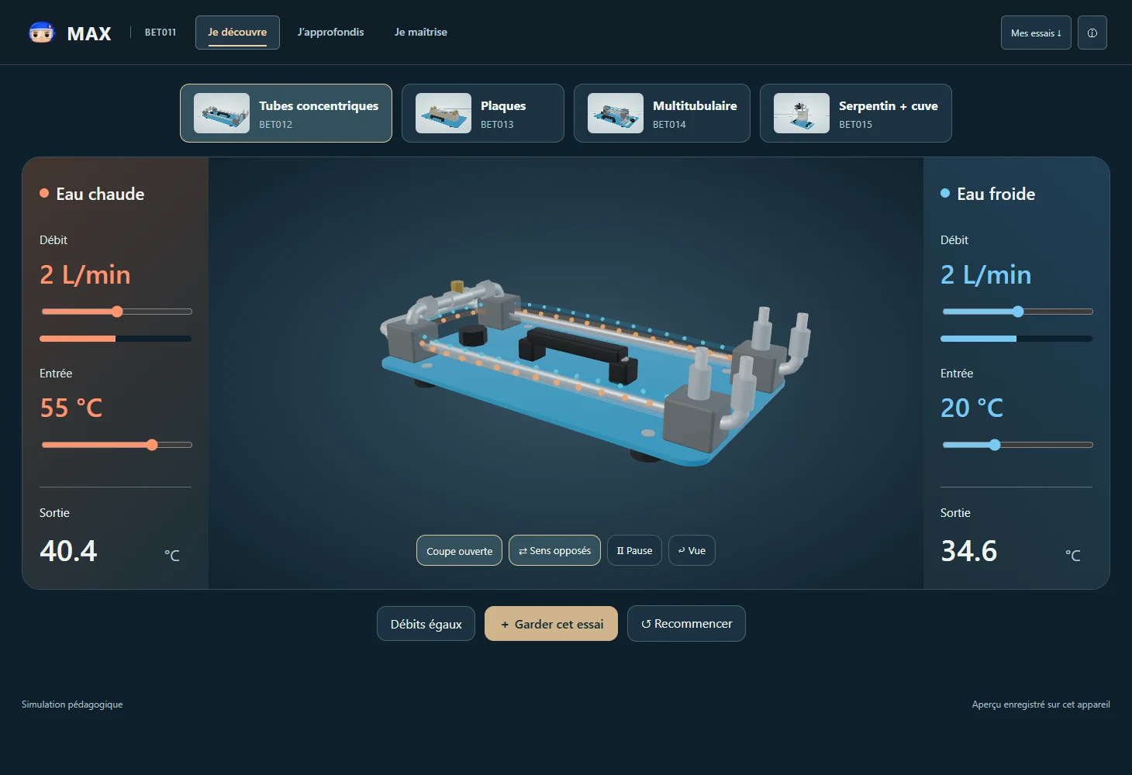Pause the animation
This screenshot has width=1132, height=775.
[634, 551]
